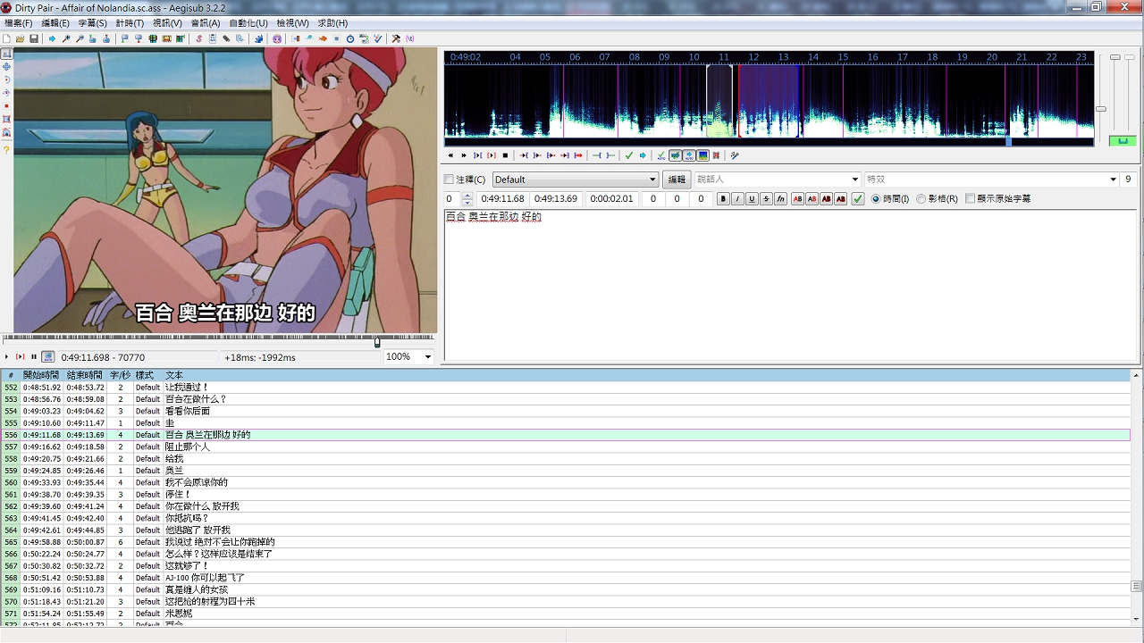Click the New subtitles file icon
This screenshot has height=643, width=1144.
[x=6, y=39]
